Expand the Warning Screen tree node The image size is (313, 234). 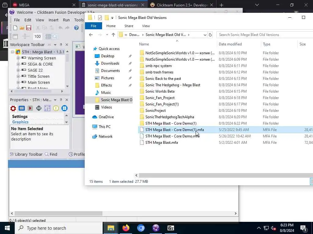coord(18,58)
